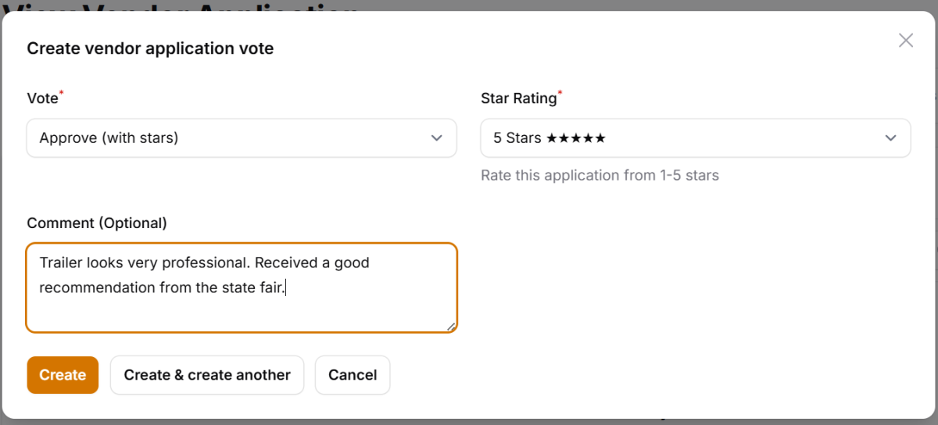
Task: Click the 'recommendation from the state fair' text line
Action: pos(162,287)
